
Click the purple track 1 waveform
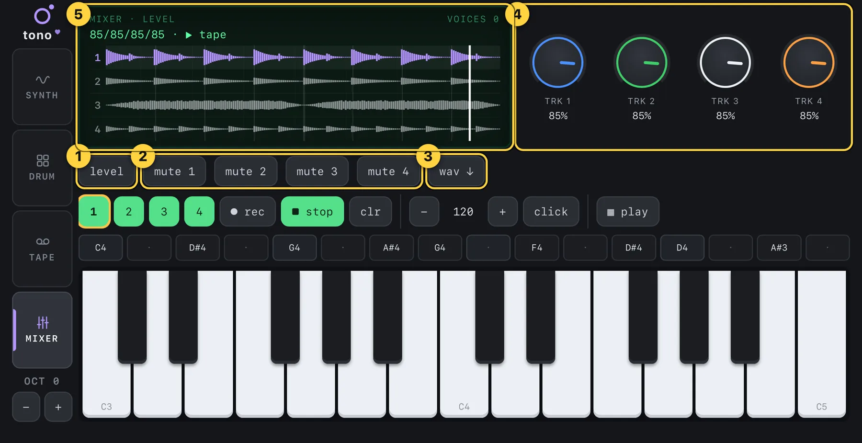click(x=303, y=57)
